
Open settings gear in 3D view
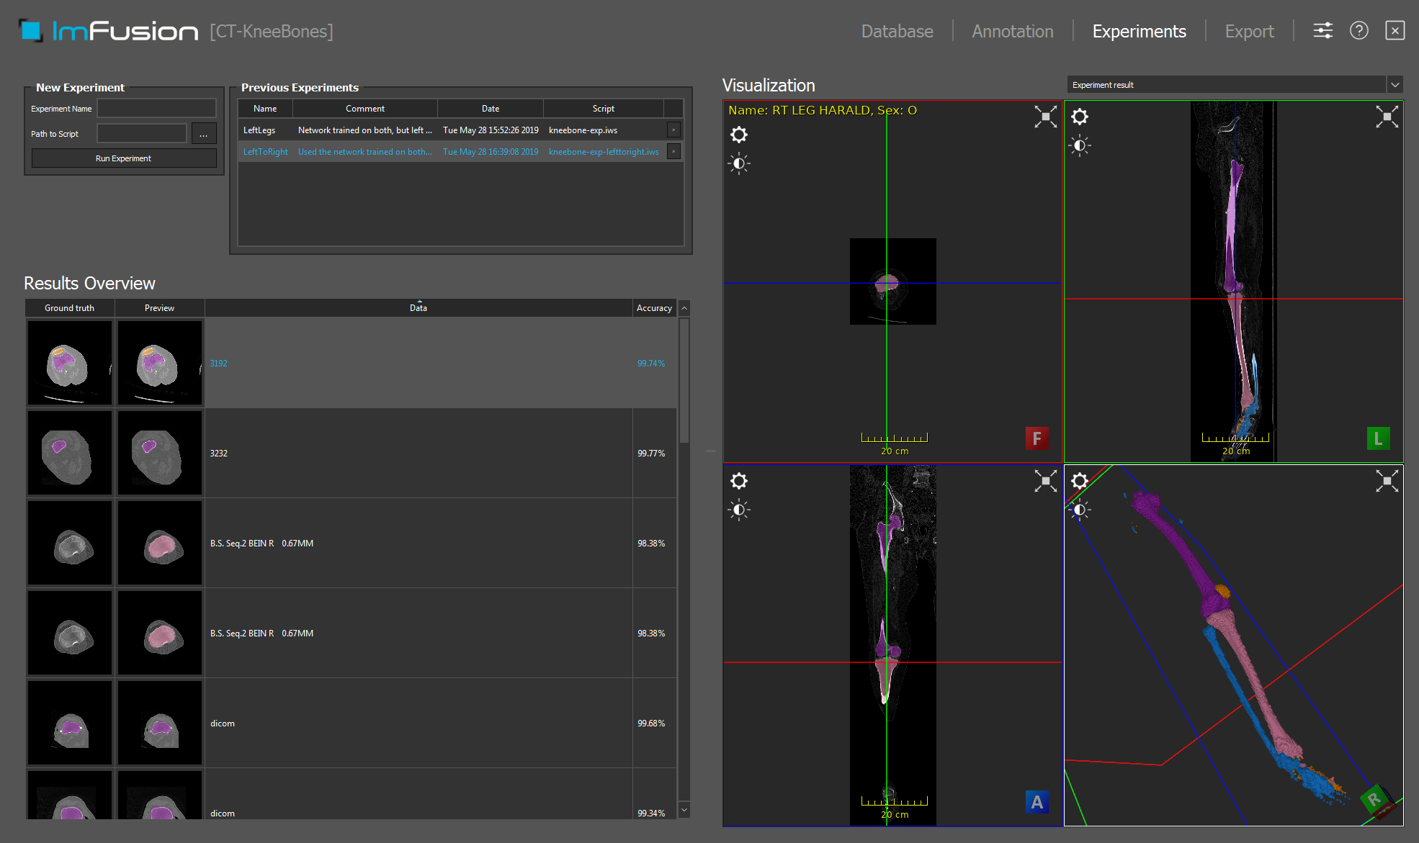coord(1080,481)
